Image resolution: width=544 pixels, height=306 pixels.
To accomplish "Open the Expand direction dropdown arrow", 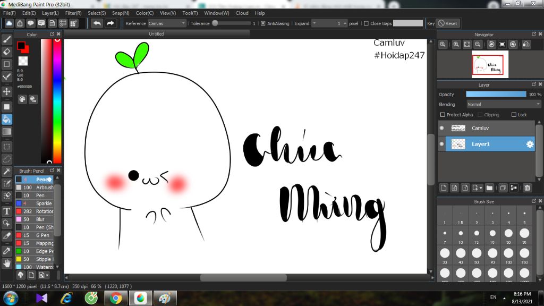I will (314, 23).
